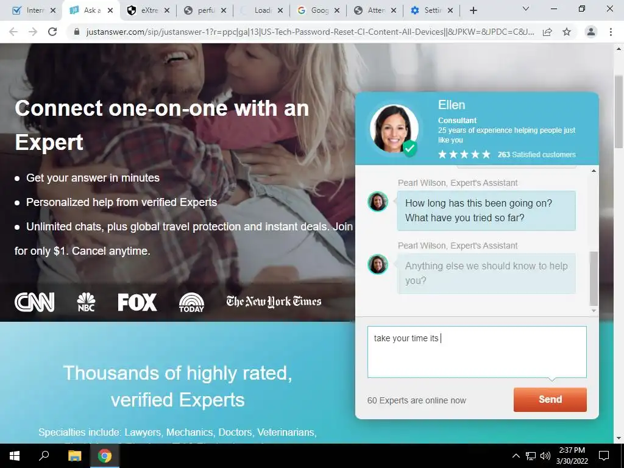This screenshot has width=624, height=468.
Task: Close the Goog tab
Action: click(337, 11)
